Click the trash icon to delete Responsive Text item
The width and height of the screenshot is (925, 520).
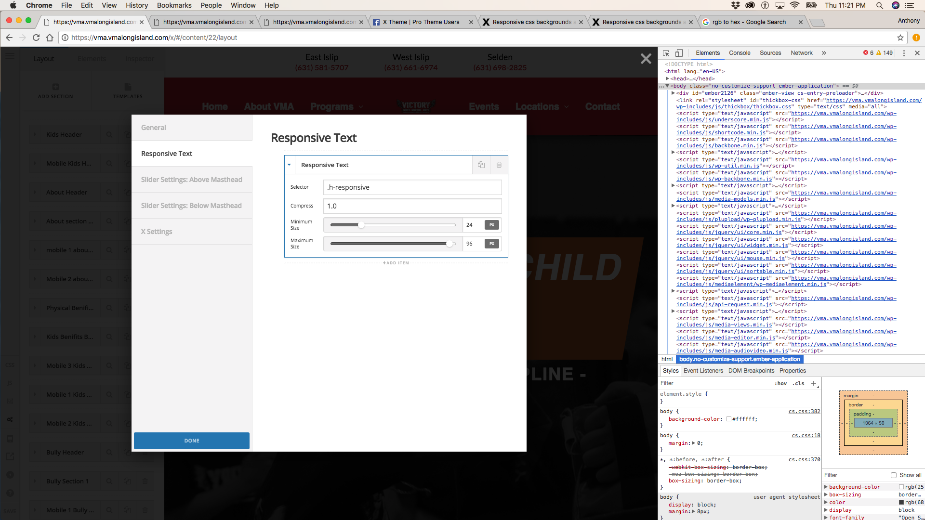pyautogui.click(x=499, y=165)
